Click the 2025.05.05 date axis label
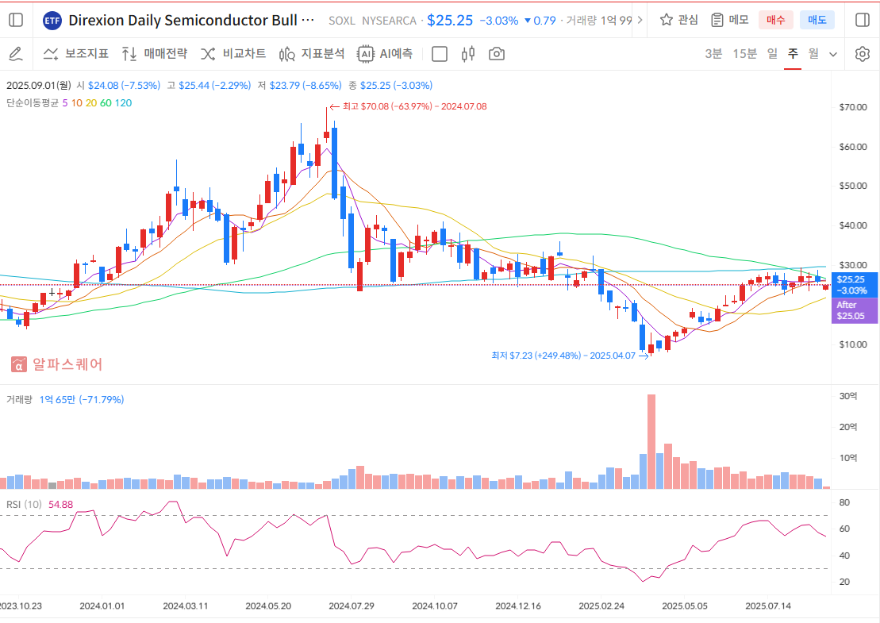 pos(685,606)
